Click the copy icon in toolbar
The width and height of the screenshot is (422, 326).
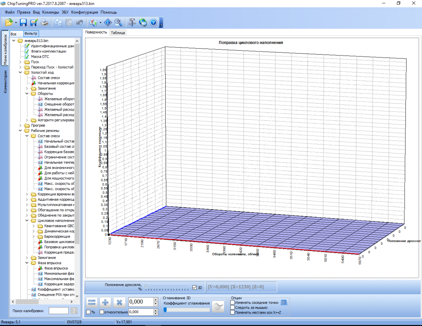58,23
